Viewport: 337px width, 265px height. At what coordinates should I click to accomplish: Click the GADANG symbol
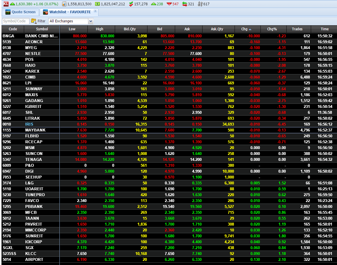click(34, 101)
